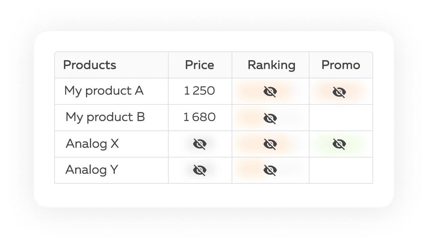Viewport: 428px width, 244px height.
Task: Reveal hidden Price for Analog X
Action: [200, 144]
